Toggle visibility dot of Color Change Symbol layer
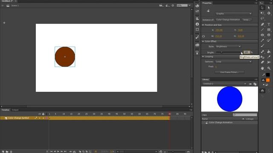Viewport: 273px width, 153px height. pyautogui.click(x=40, y=118)
